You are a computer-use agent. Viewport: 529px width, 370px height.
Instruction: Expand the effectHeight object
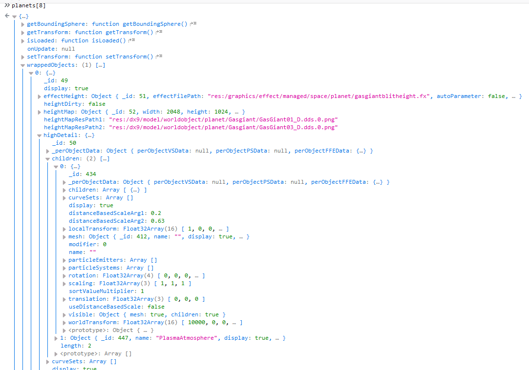[x=39, y=97]
